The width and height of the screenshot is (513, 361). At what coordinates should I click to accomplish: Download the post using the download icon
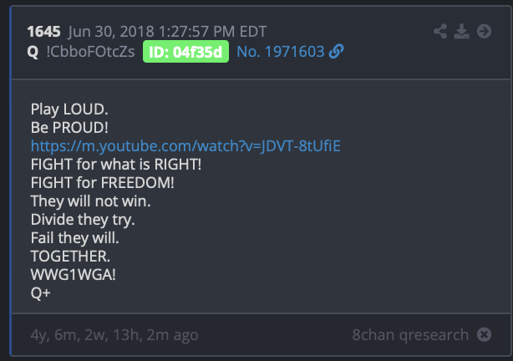point(461,32)
